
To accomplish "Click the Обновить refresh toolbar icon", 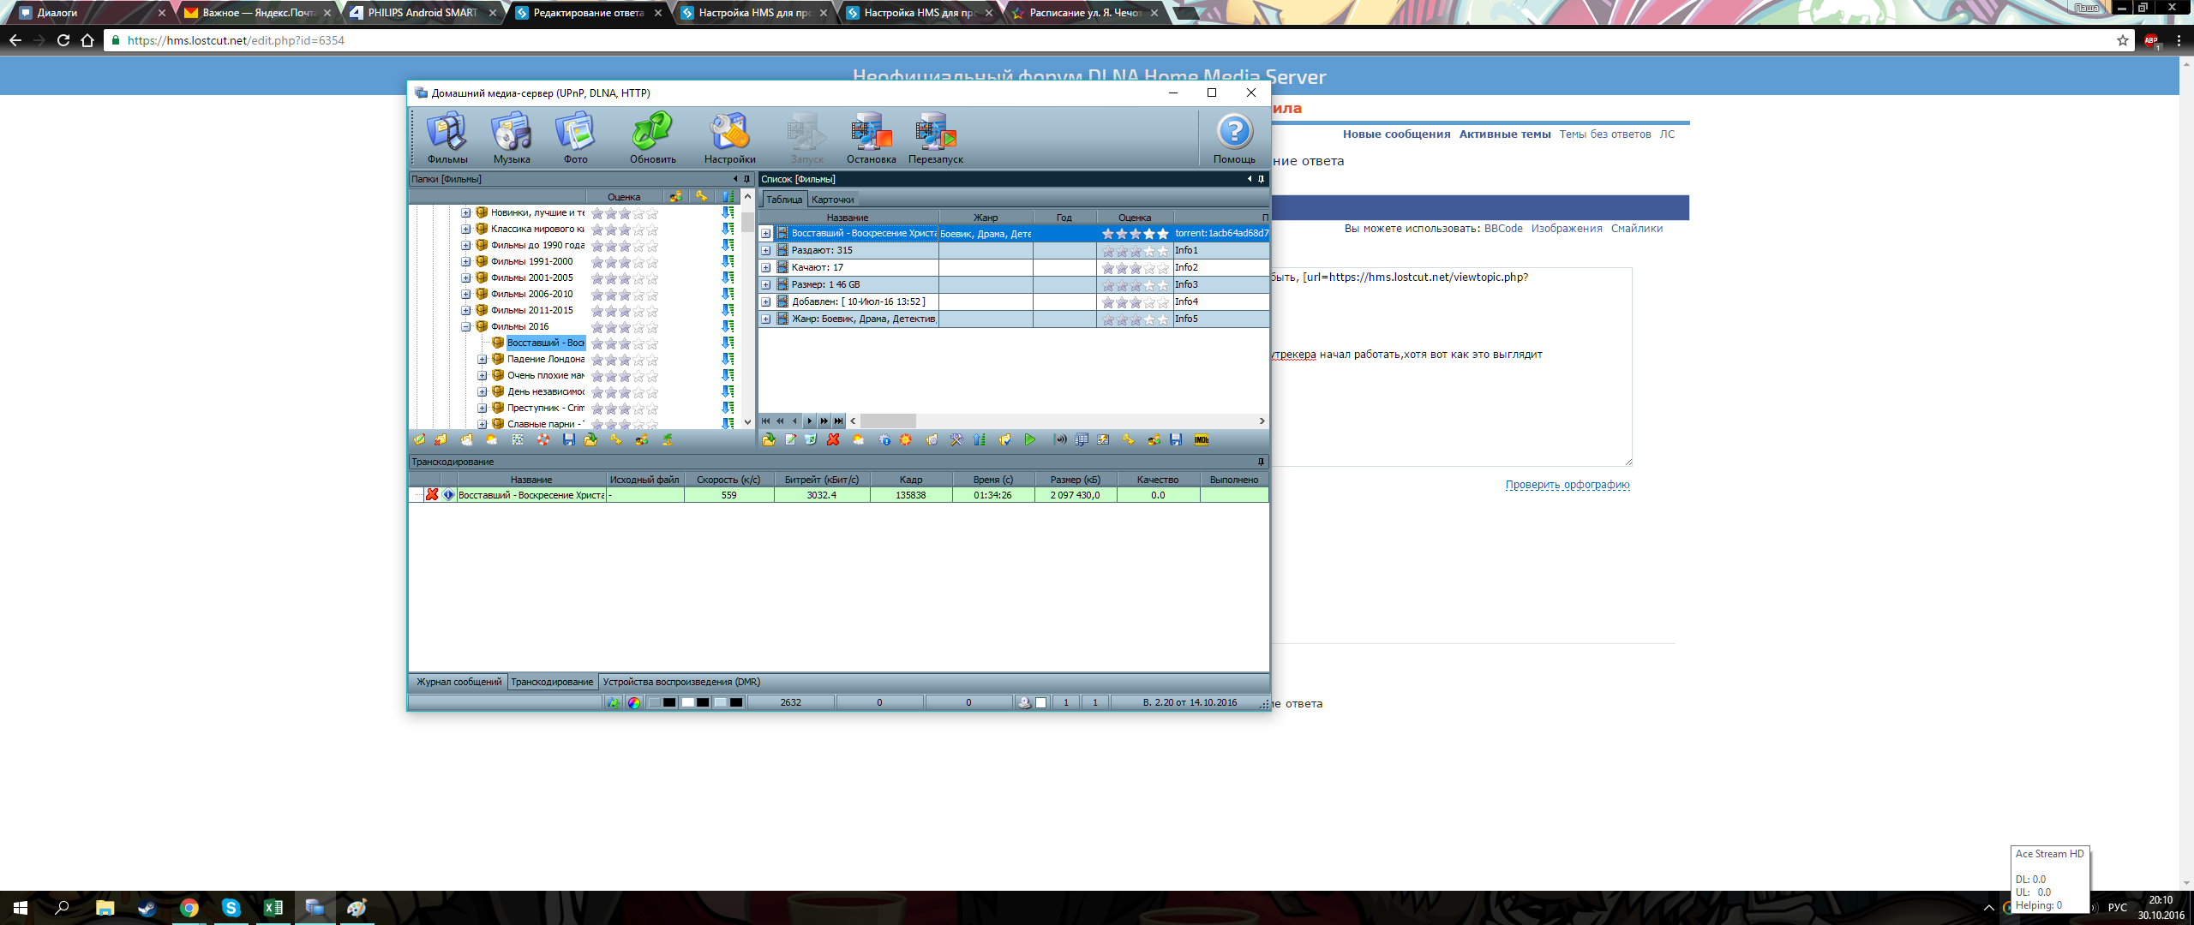I will (652, 136).
